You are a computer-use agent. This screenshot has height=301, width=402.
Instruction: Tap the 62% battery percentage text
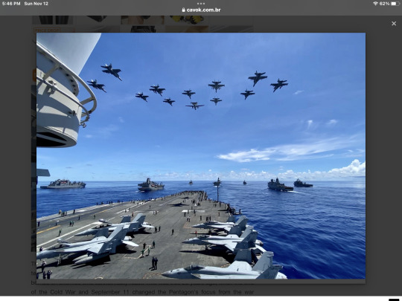tap(385, 4)
